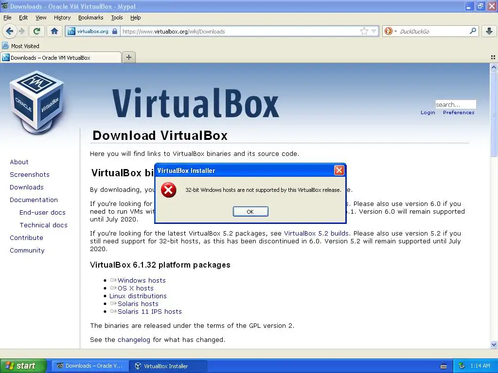Open the Documentation sidebar link

[x=34, y=200]
